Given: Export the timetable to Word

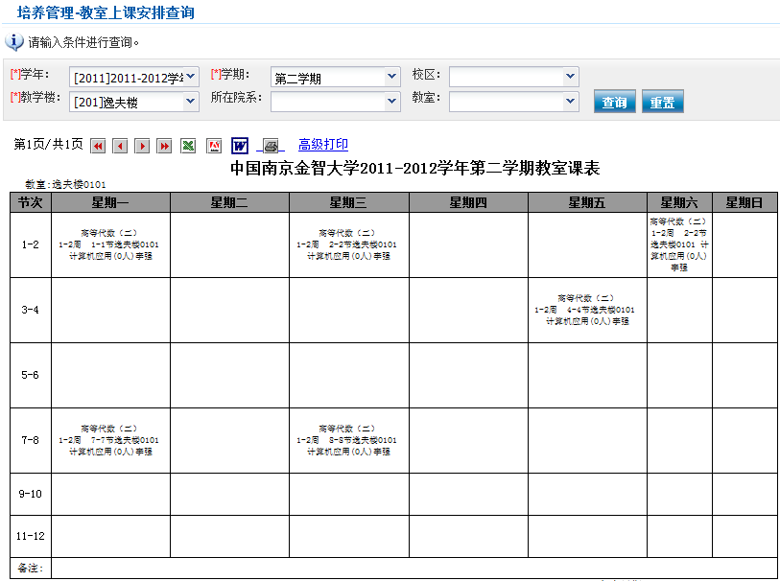Looking at the screenshot, I should [240, 146].
